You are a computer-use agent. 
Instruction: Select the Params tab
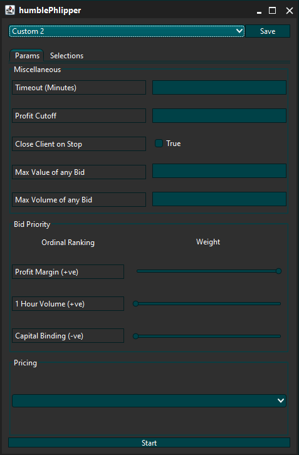point(27,56)
